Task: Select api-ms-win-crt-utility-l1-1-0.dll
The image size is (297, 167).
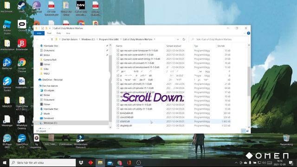Action: [136, 109]
